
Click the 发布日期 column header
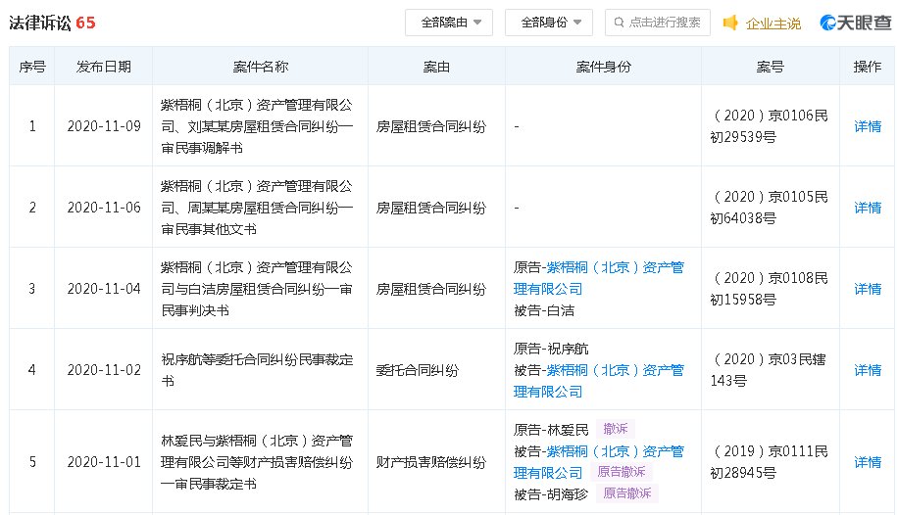click(104, 67)
